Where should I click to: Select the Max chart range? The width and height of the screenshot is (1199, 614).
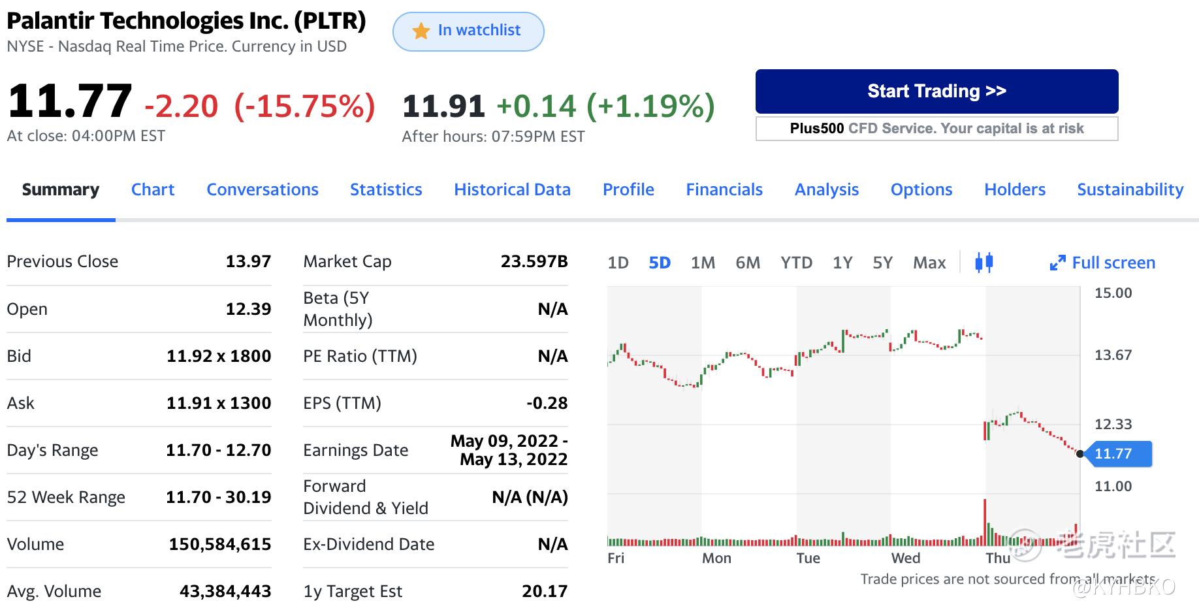click(x=929, y=263)
